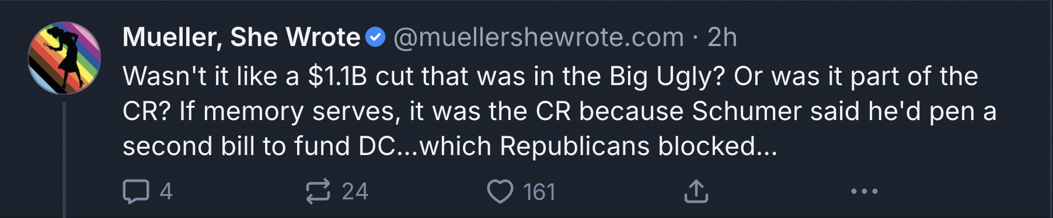The image size is (1053, 218).
Task: Click the text line starting "CR? If memory serves"
Action: [x=559, y=111]
